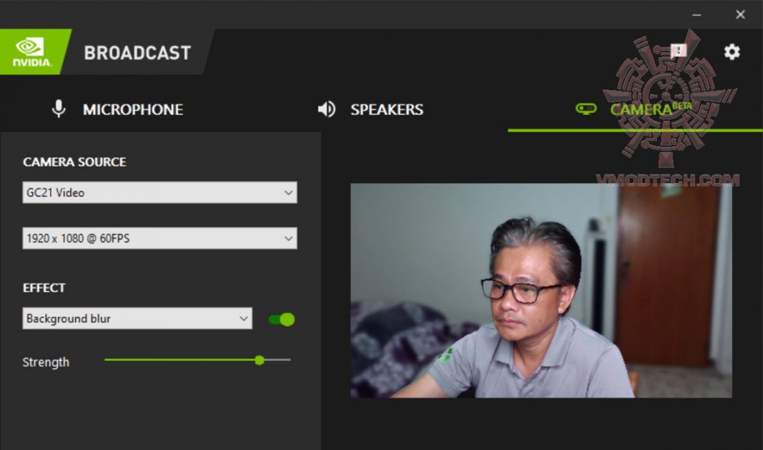763x450 pixels.
Task: Click the BROADCAST title text
Action: 137,53
